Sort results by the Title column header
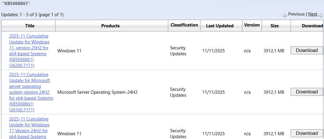 coord(30,26)
